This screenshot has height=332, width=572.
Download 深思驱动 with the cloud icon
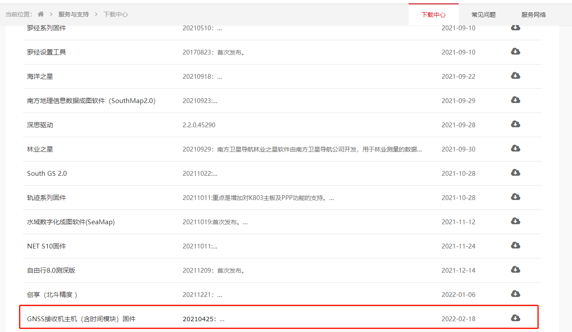[x=515, y=124]
